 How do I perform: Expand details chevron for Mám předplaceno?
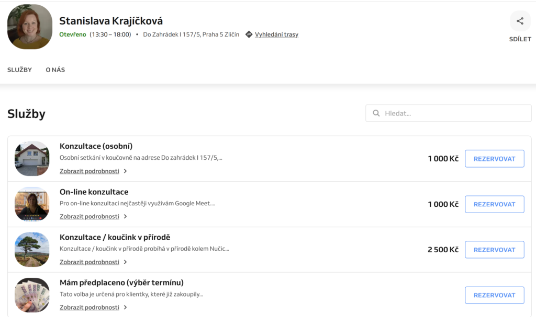pyautogui.click(x=126, y=308)
